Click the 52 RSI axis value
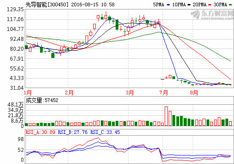Image resolution: width=234 pixels, height=164 pixels. [x=21, y=150]
